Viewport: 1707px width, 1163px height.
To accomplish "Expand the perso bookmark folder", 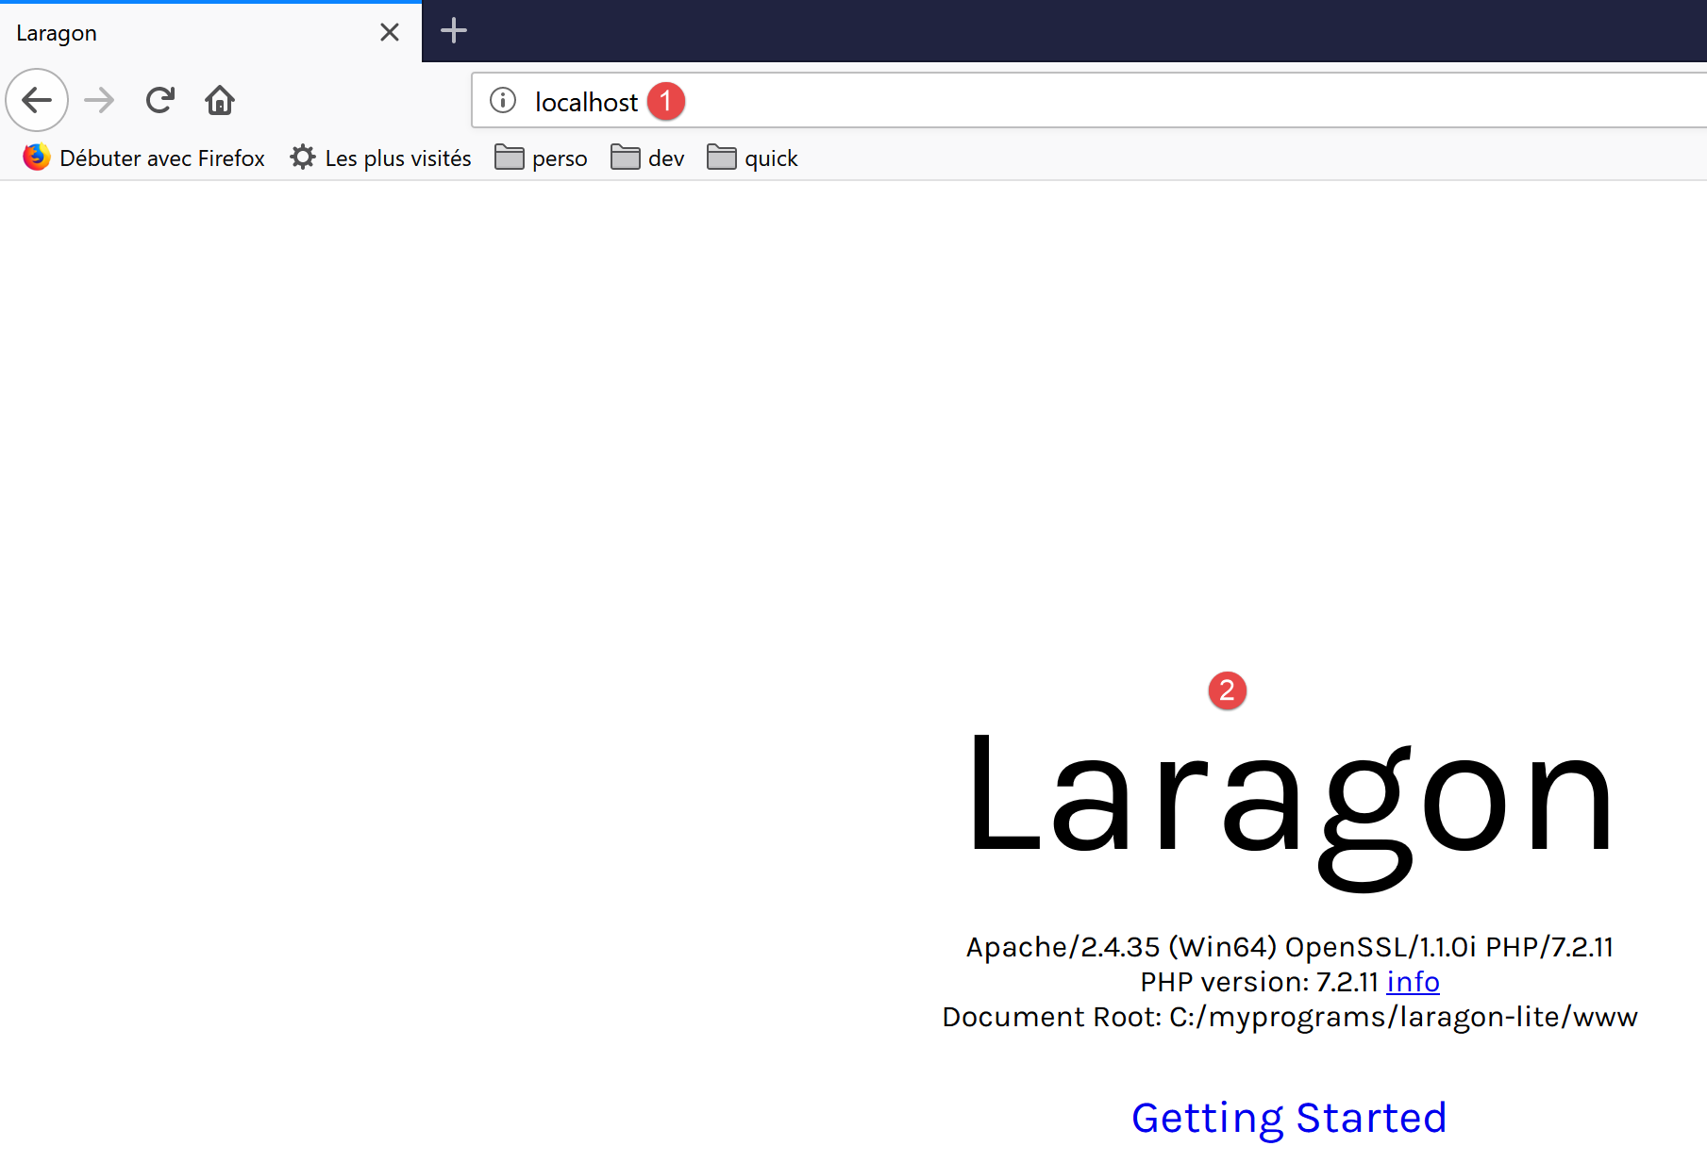I will [x=542, y=158].
